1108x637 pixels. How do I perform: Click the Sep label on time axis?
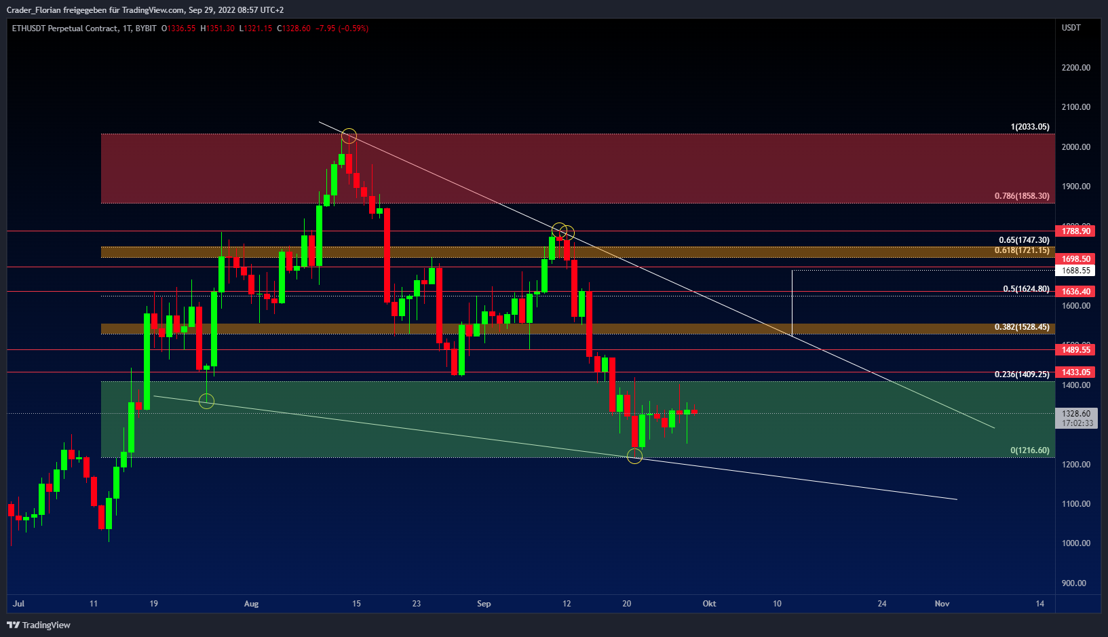click(484, 604)
